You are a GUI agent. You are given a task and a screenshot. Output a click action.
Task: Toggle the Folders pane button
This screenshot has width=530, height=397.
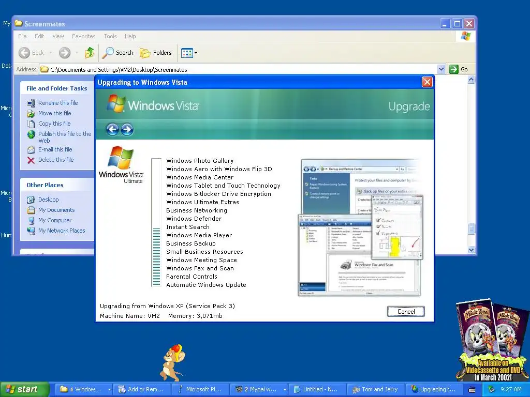156,53
